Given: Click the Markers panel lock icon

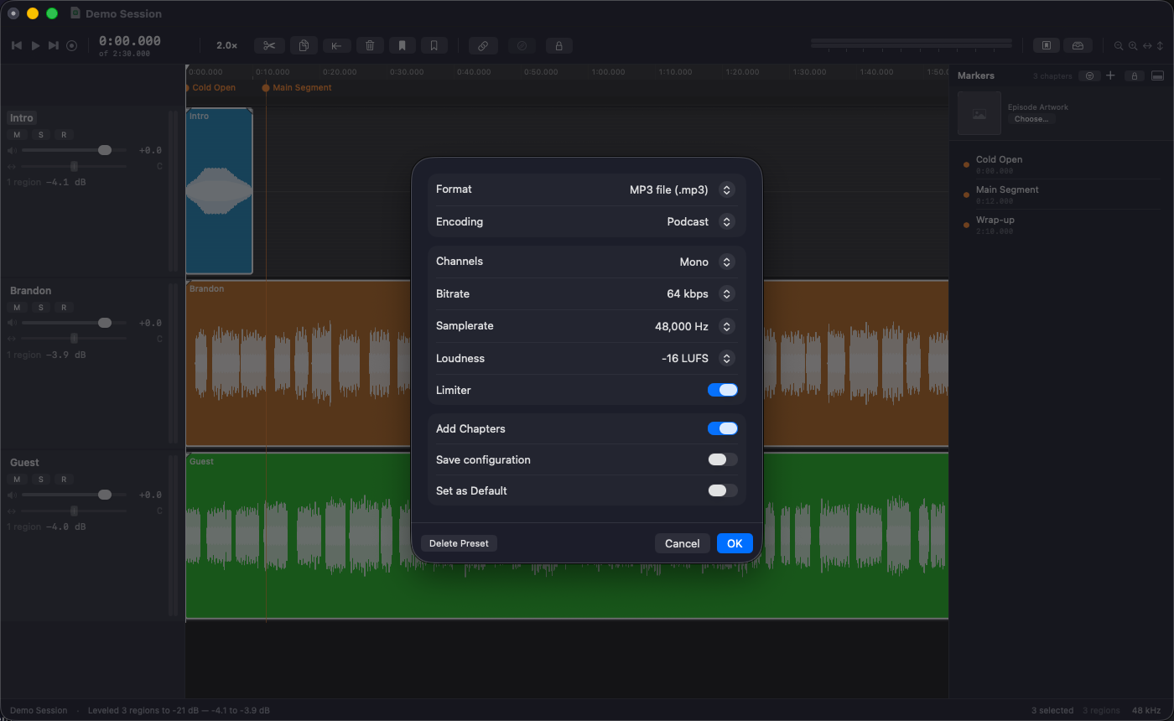Looking at the screenshot, I should (x=1135, y=75).
